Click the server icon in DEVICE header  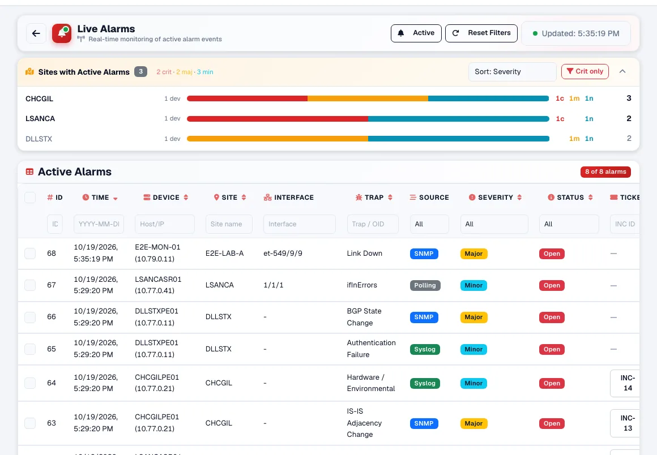point(147,197)
